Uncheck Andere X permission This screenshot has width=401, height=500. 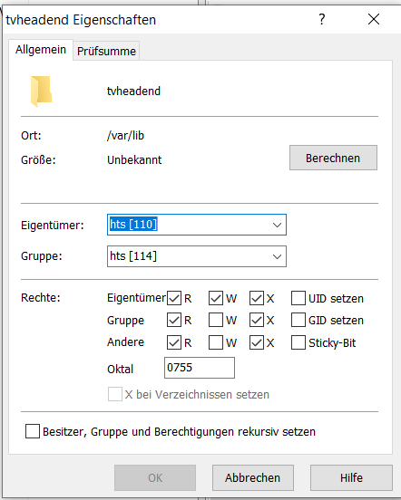(x=257, y=342)
